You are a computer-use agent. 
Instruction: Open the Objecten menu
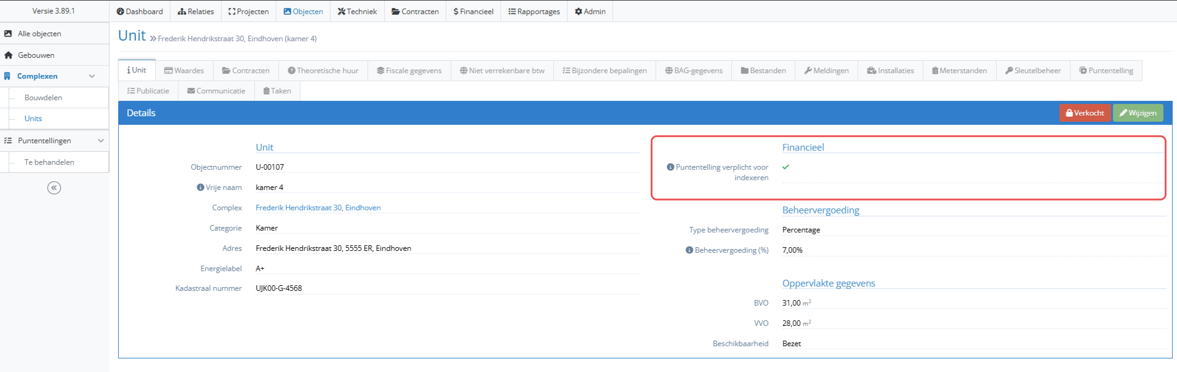[303, 11]
